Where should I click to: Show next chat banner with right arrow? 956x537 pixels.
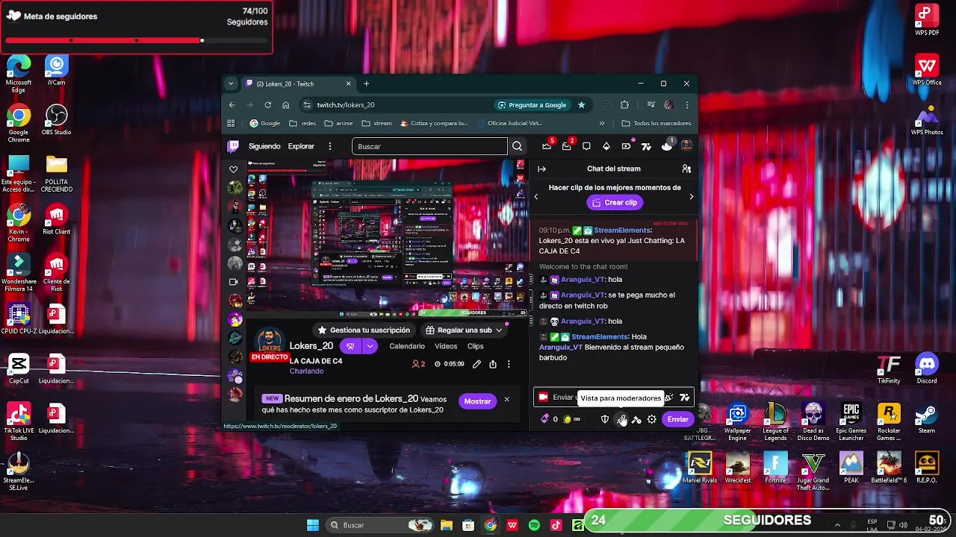coord(692,197)
